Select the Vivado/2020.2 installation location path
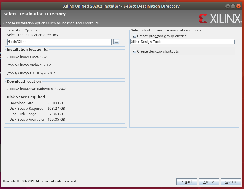This screenshot has width=244, height=189. click(29, 65)
